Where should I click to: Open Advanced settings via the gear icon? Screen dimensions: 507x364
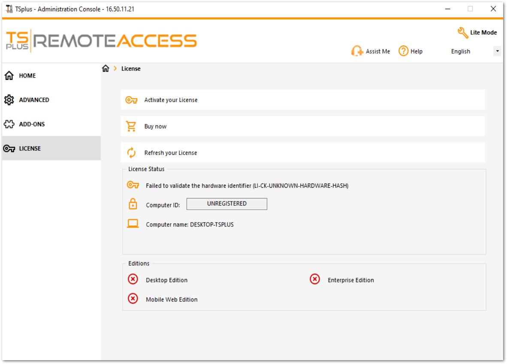tap(9, 99)
